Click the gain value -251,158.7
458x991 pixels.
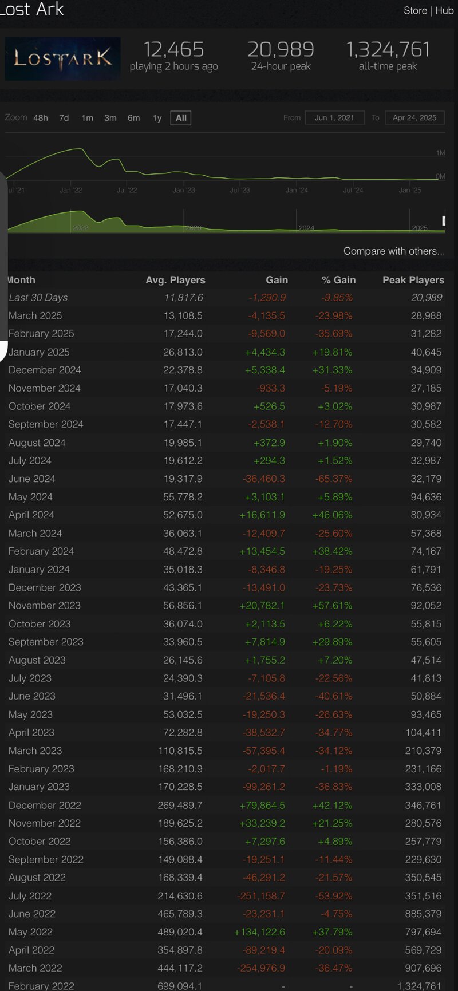261,896
